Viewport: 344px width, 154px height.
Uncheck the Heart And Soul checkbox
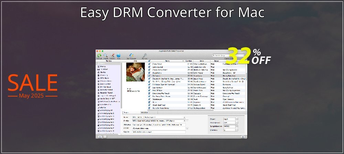tap(149, 105)
